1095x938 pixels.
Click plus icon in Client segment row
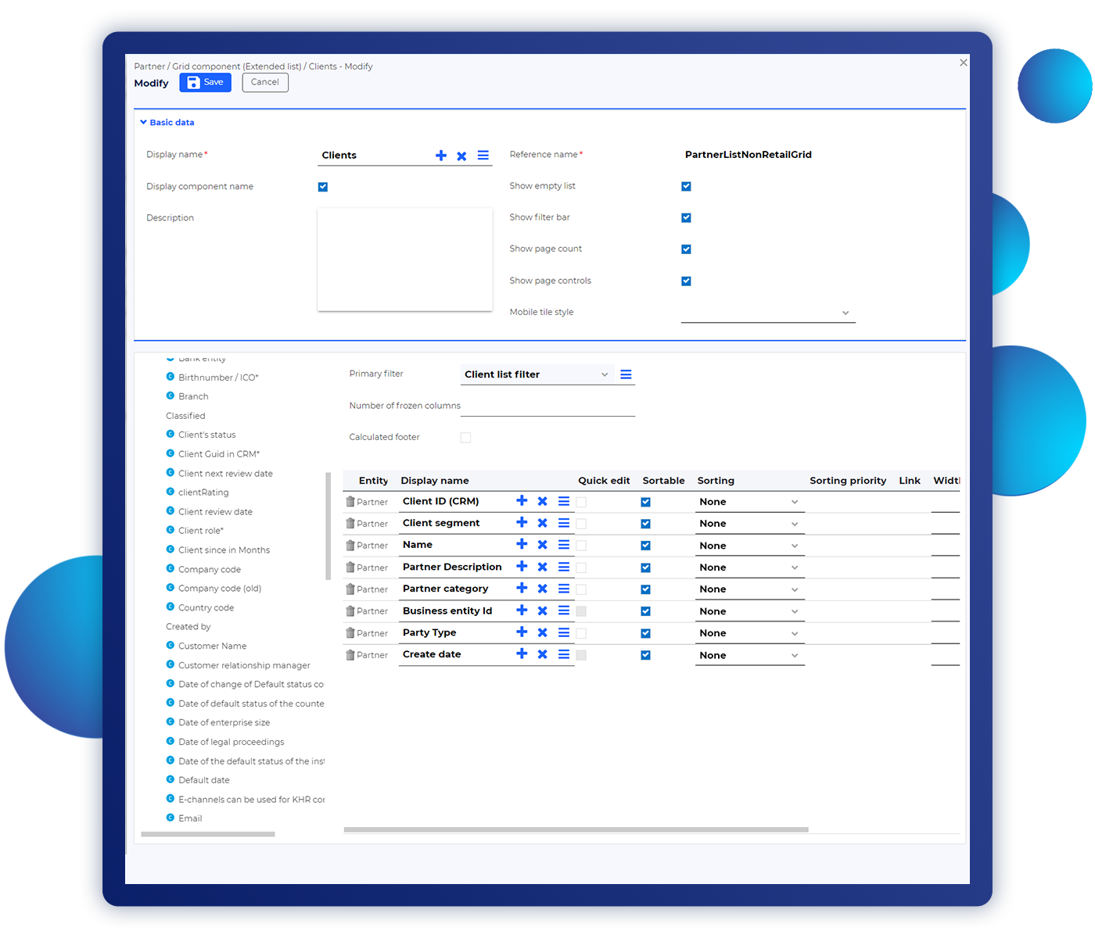[x=522, y=523]
